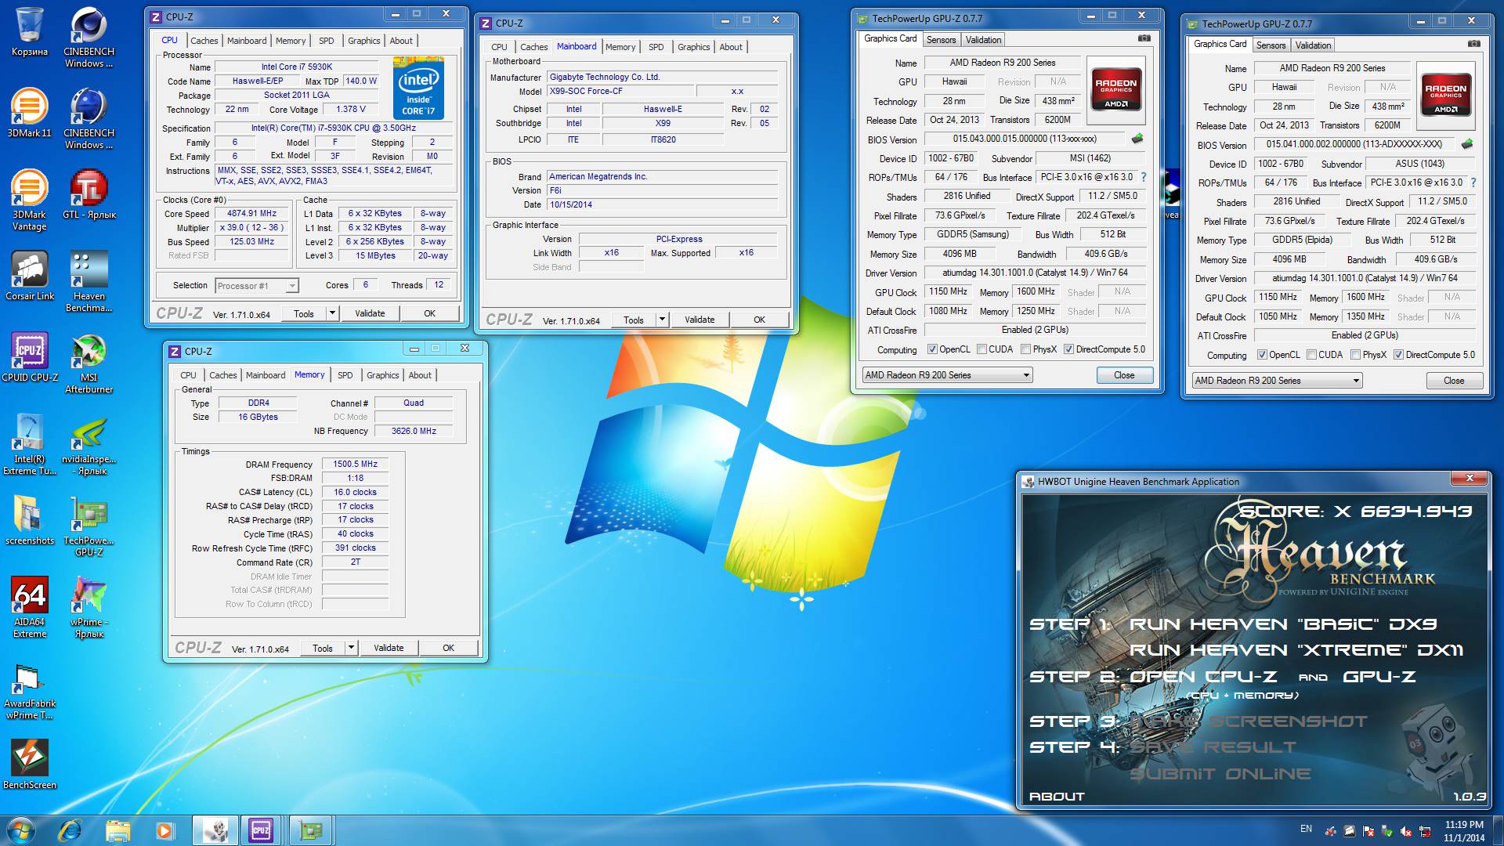1504x846 pixels.
Task: Open GPU selector dropdown in left GPU-Z
Action: [947, 375]
